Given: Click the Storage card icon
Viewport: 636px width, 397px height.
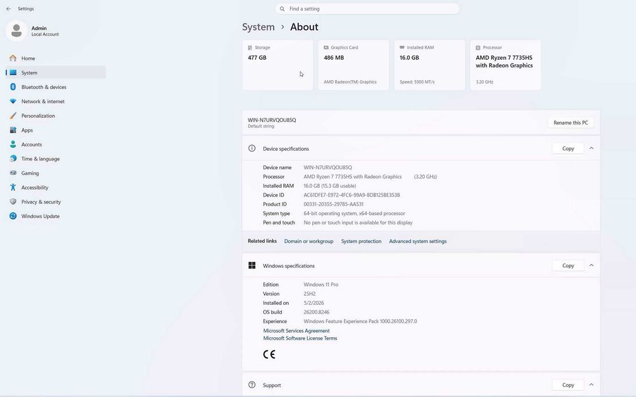Looking at the screenshot, I should [250, 48].
